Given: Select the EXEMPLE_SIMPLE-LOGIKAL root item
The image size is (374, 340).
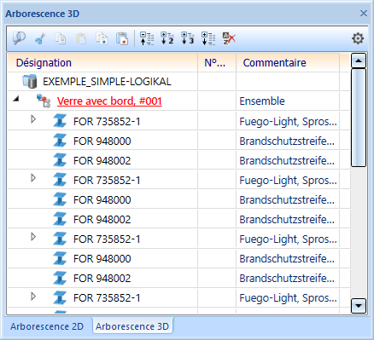Looking at the screenshot, I should 107,82.
